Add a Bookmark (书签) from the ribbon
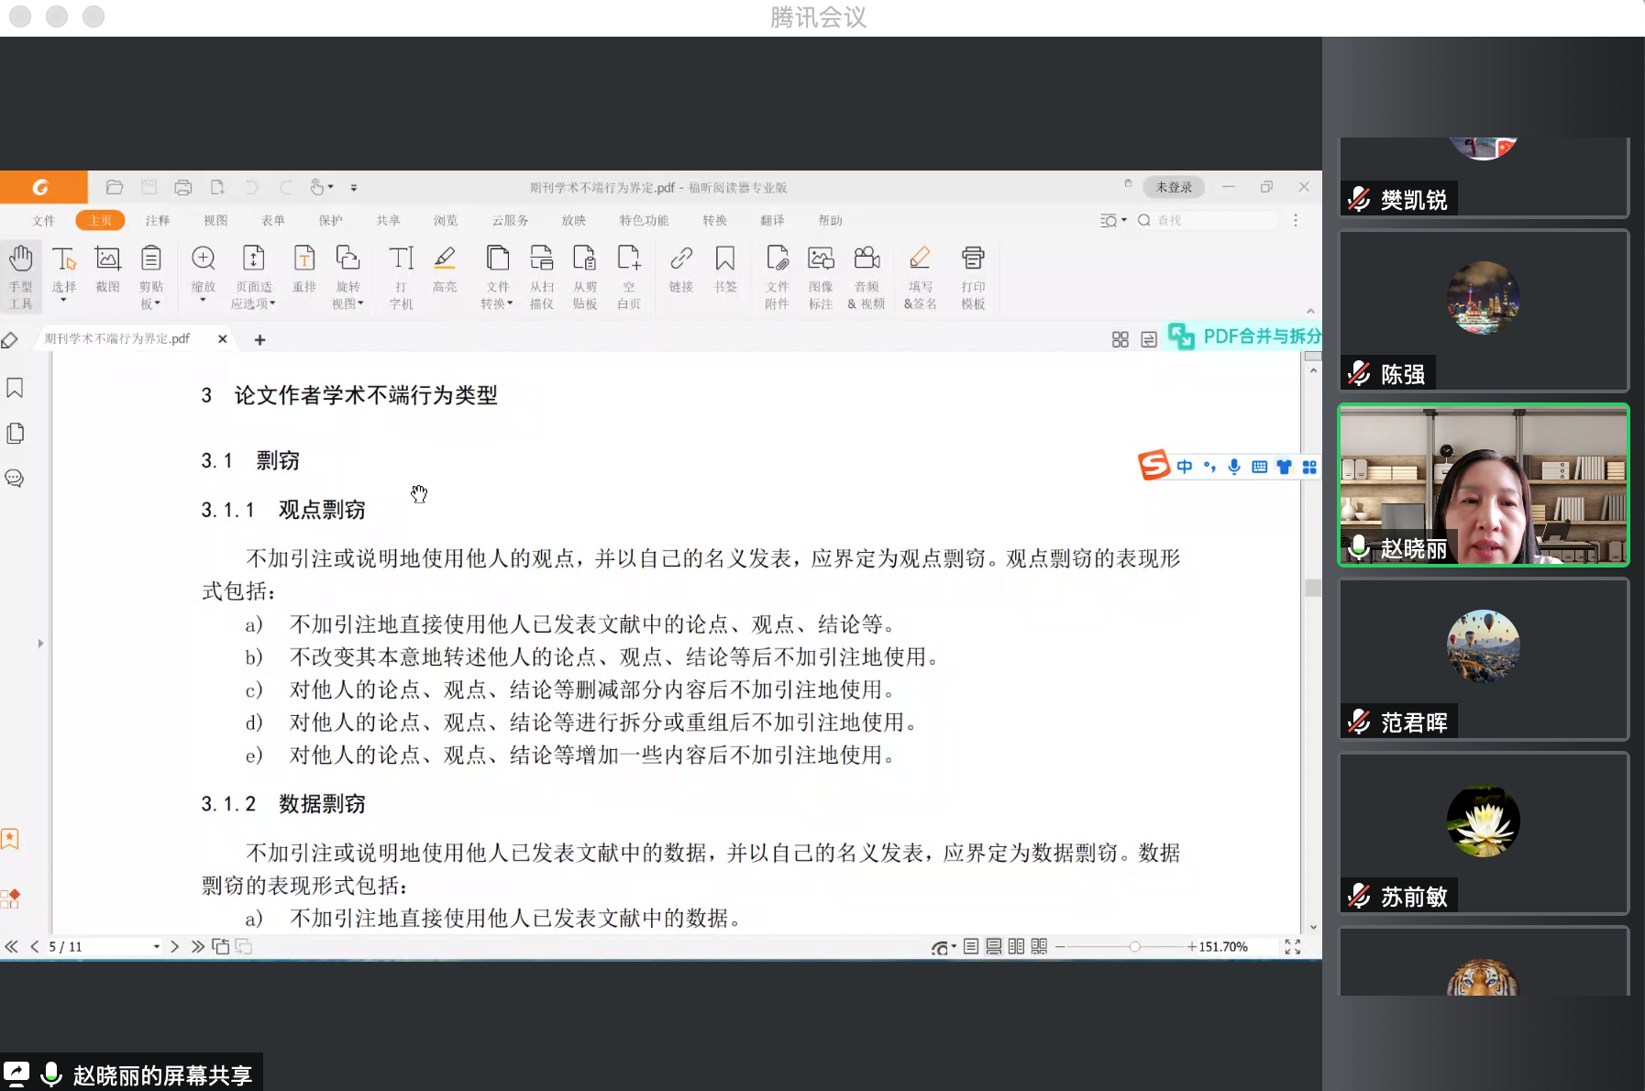The width and height of the screenshot is (1645, 1091). 724,269
